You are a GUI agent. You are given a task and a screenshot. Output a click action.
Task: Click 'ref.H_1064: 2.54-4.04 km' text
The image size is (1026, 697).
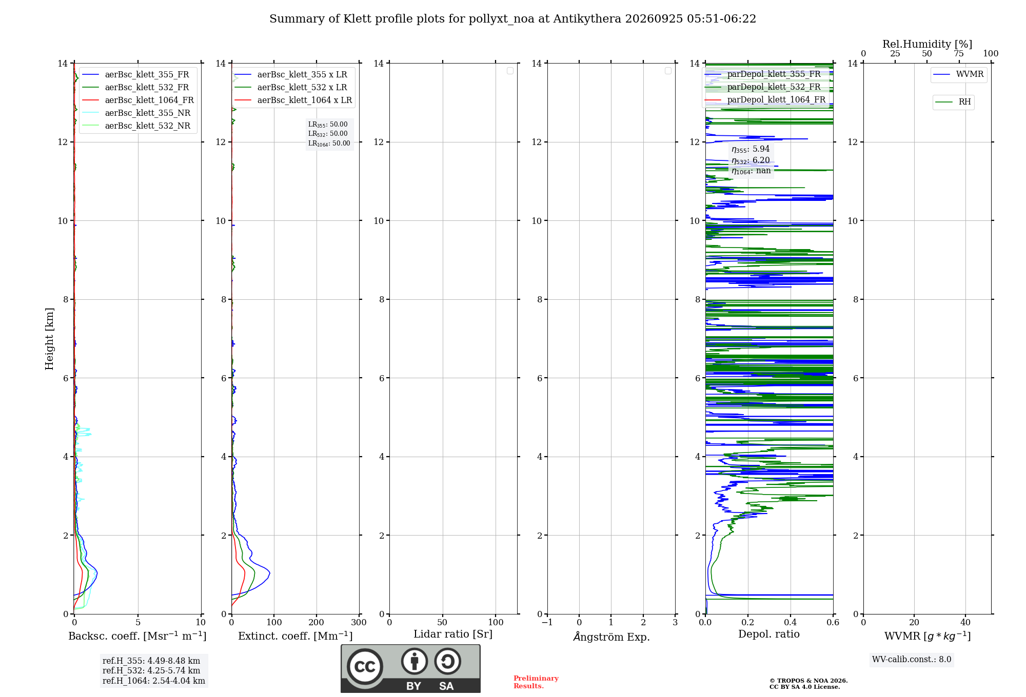(x=154, y=681)
